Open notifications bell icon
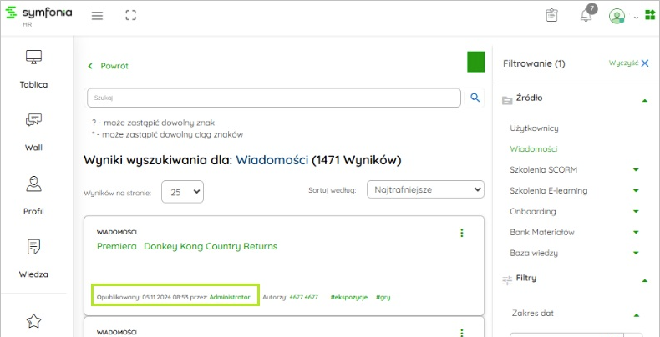The image size is (660, 337). (586, 16)
